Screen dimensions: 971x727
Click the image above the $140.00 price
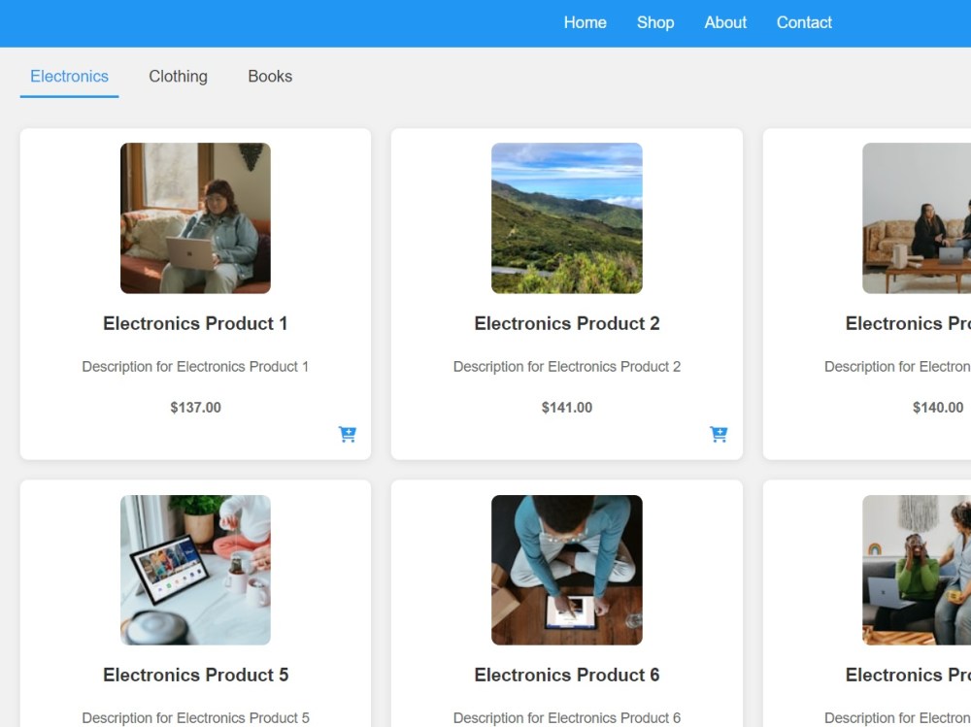(917, 218)
